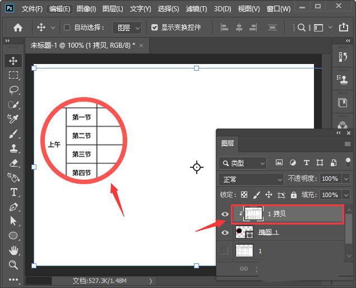The image size is (356, 288).
Task: Open the 正常 blend mode dropdown
Action: pyautogui.click(x=251, y=179)
